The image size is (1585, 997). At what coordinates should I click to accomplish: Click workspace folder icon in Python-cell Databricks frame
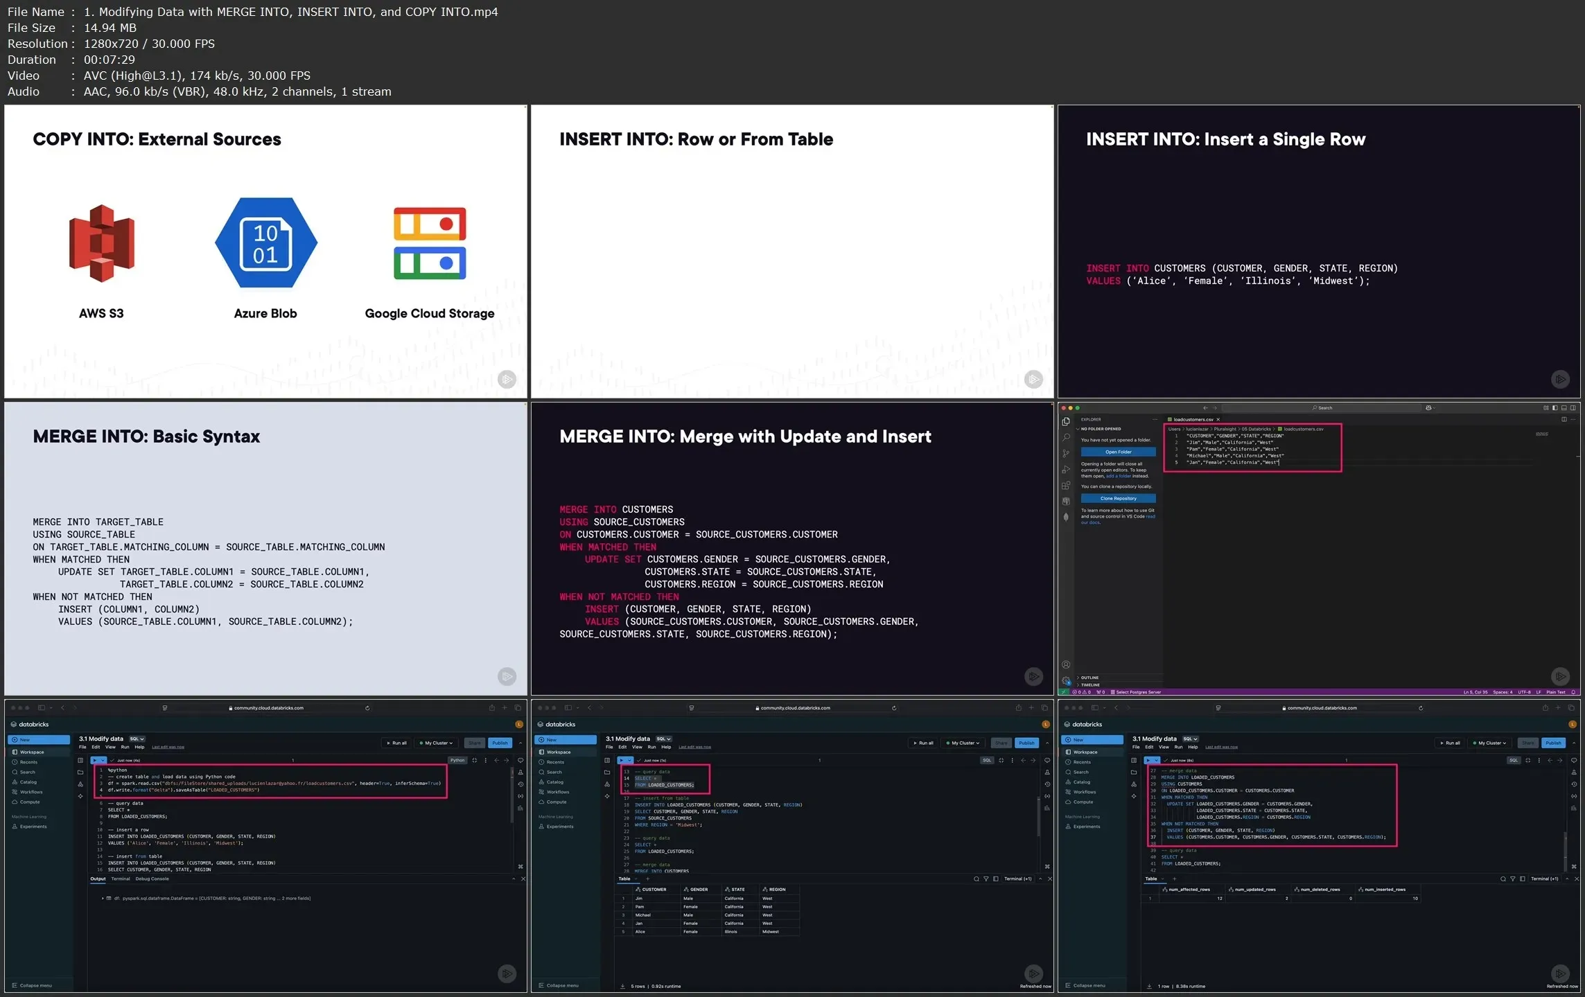(x=80, y=772)
